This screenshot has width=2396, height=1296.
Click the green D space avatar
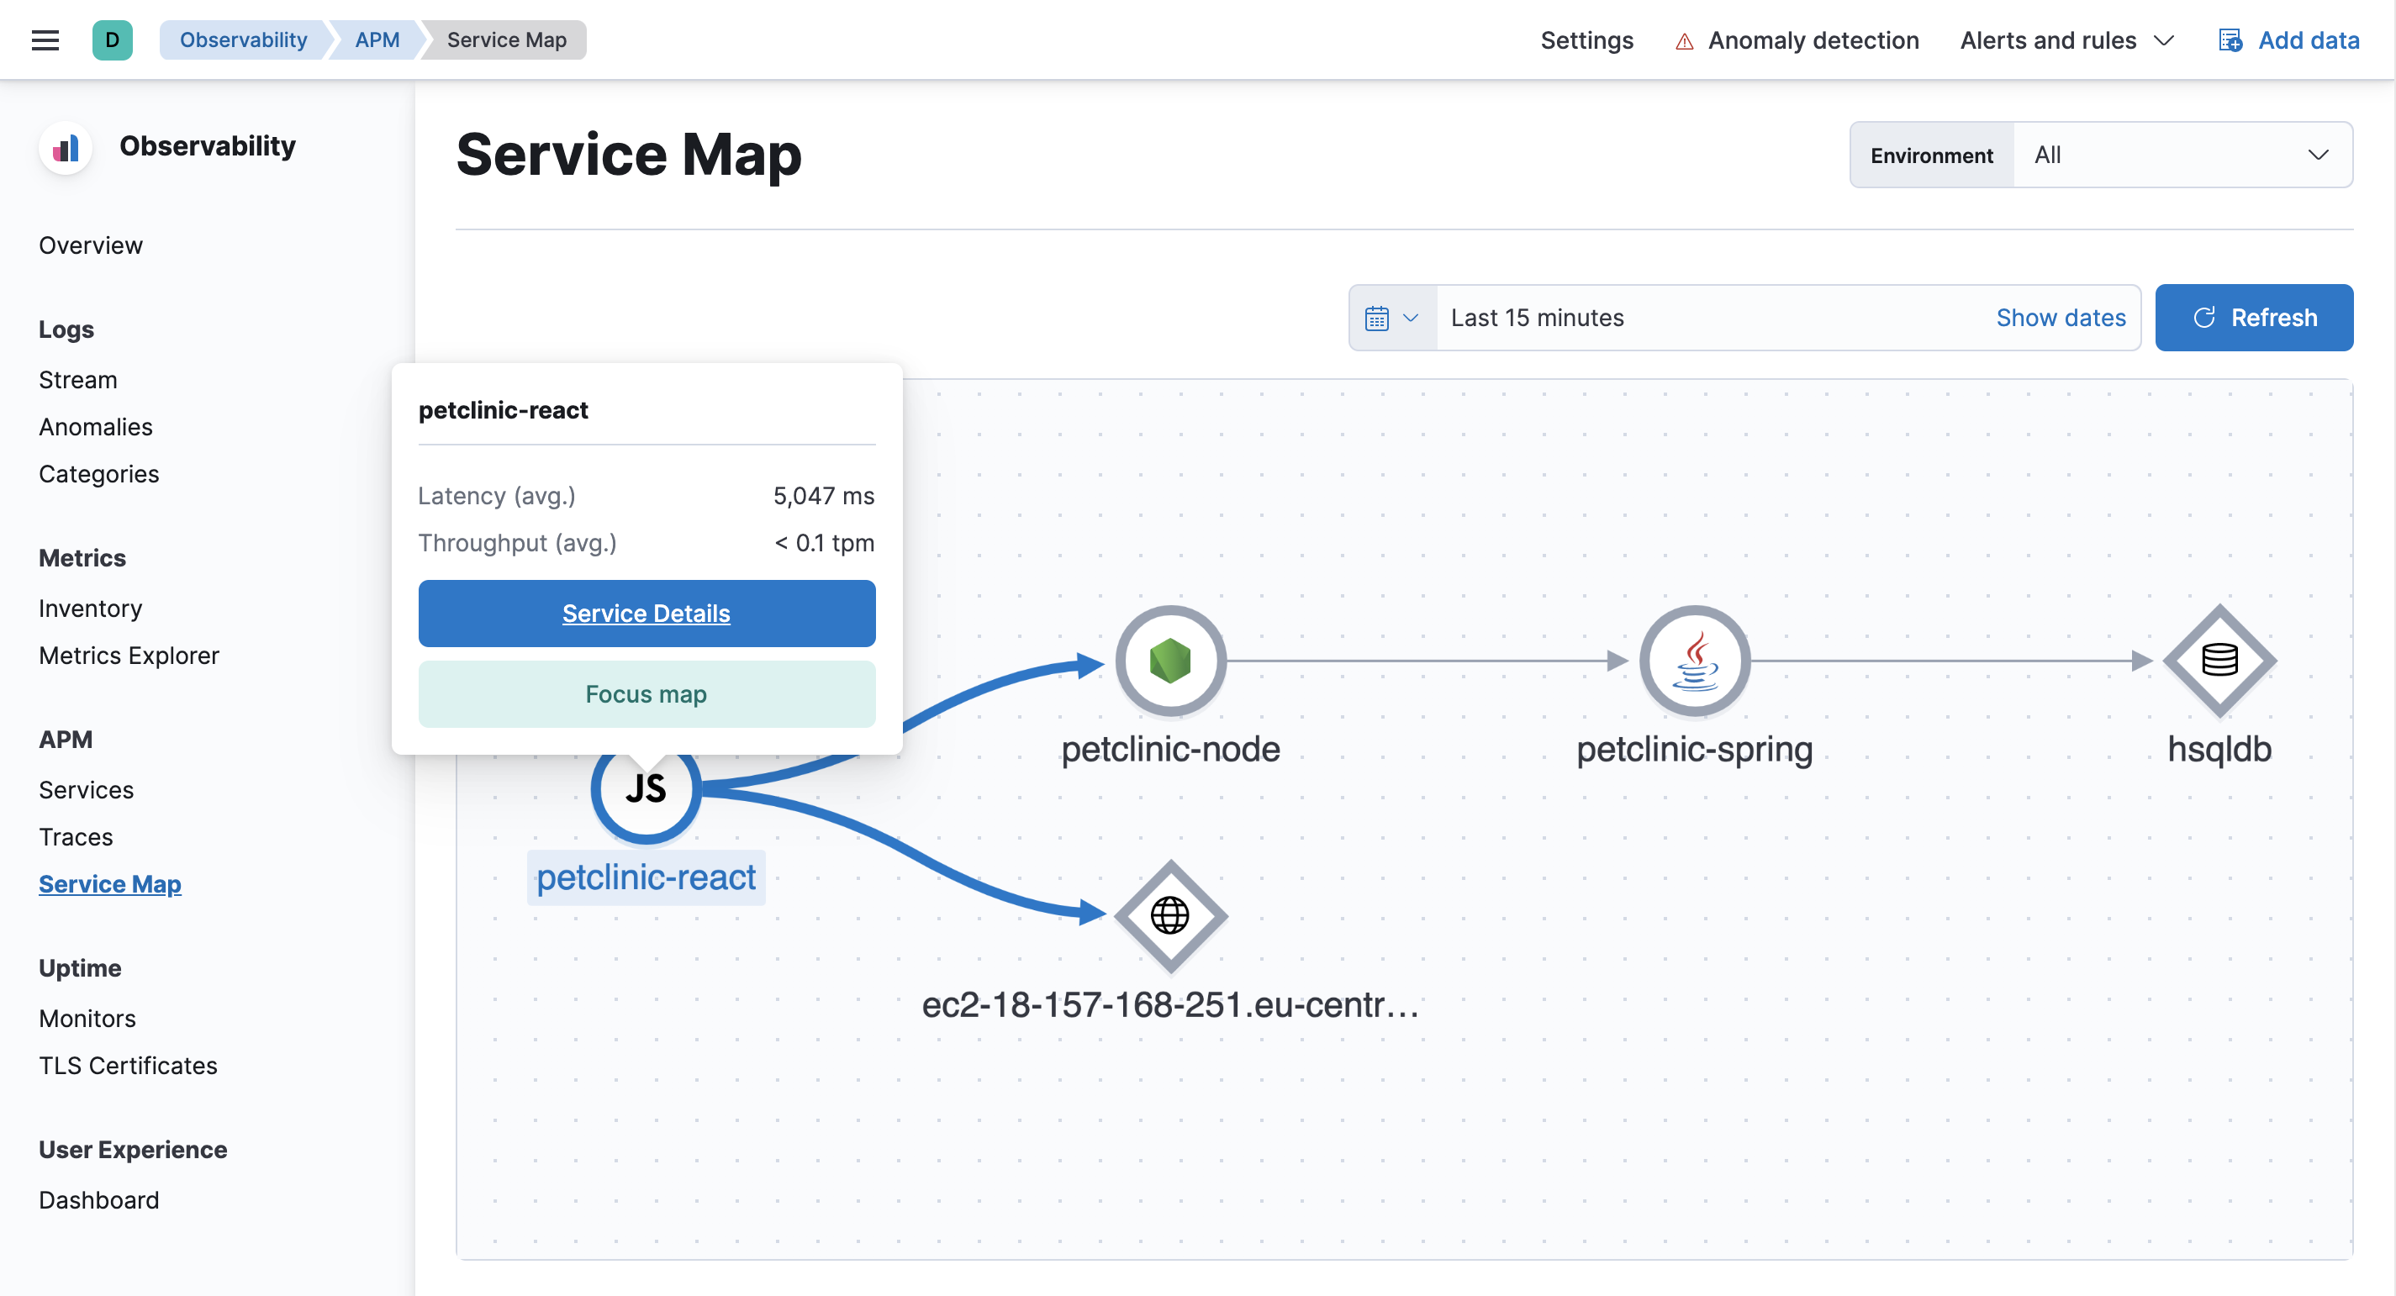click(112, 40)
